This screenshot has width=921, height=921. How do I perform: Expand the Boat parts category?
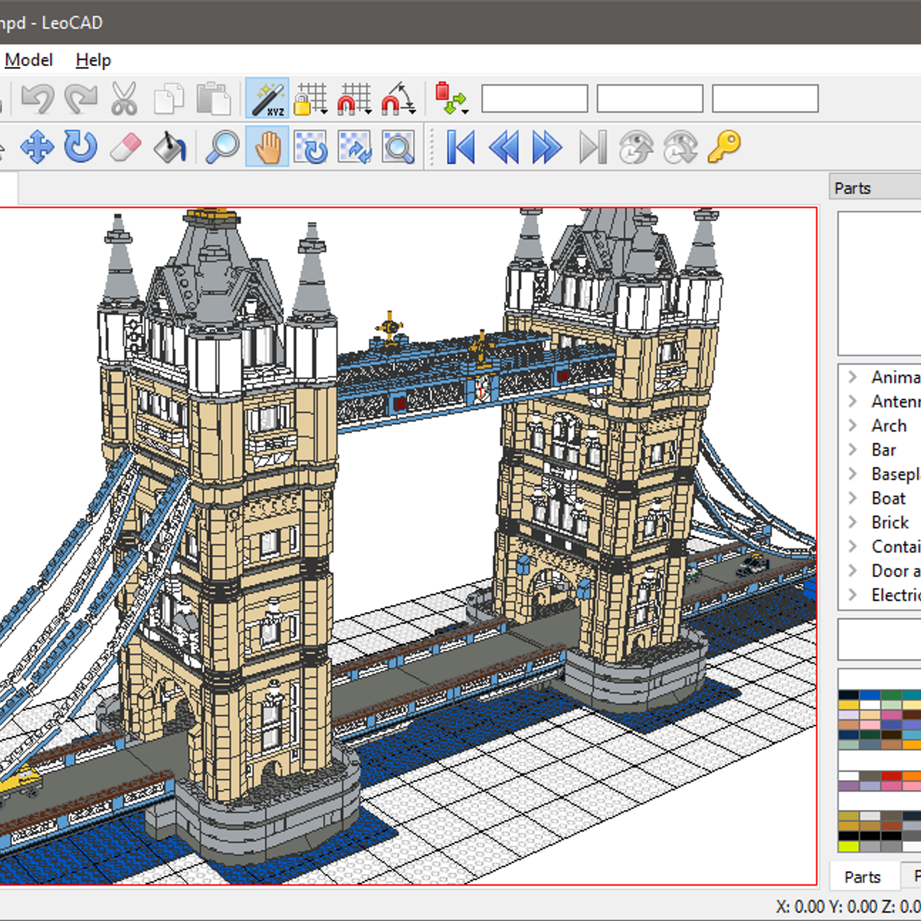[853, 498]
